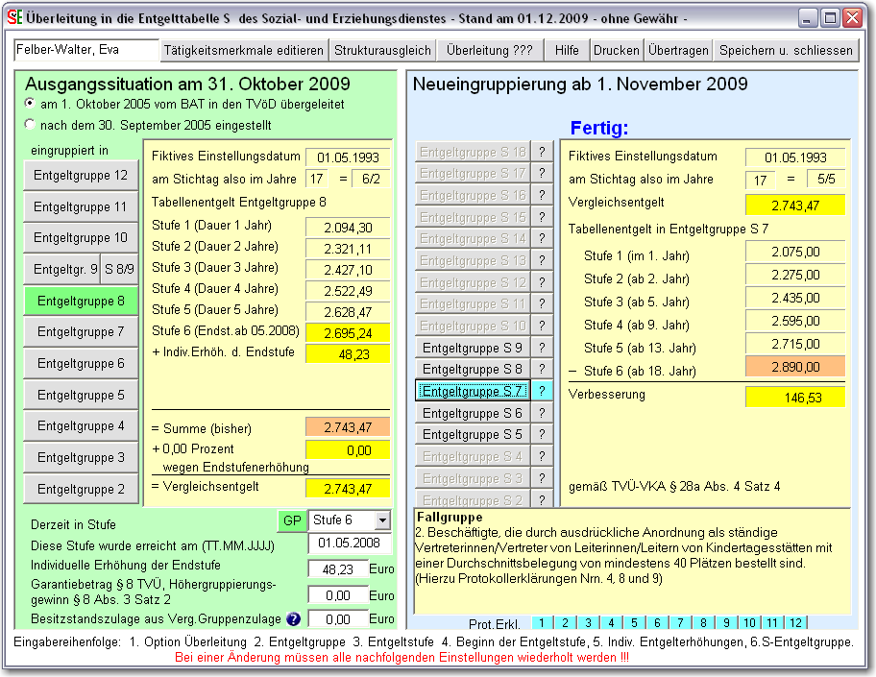Choose Entgeltgruppe S 5
Screen dimensions: 876x677
click(x=472, y=435)
